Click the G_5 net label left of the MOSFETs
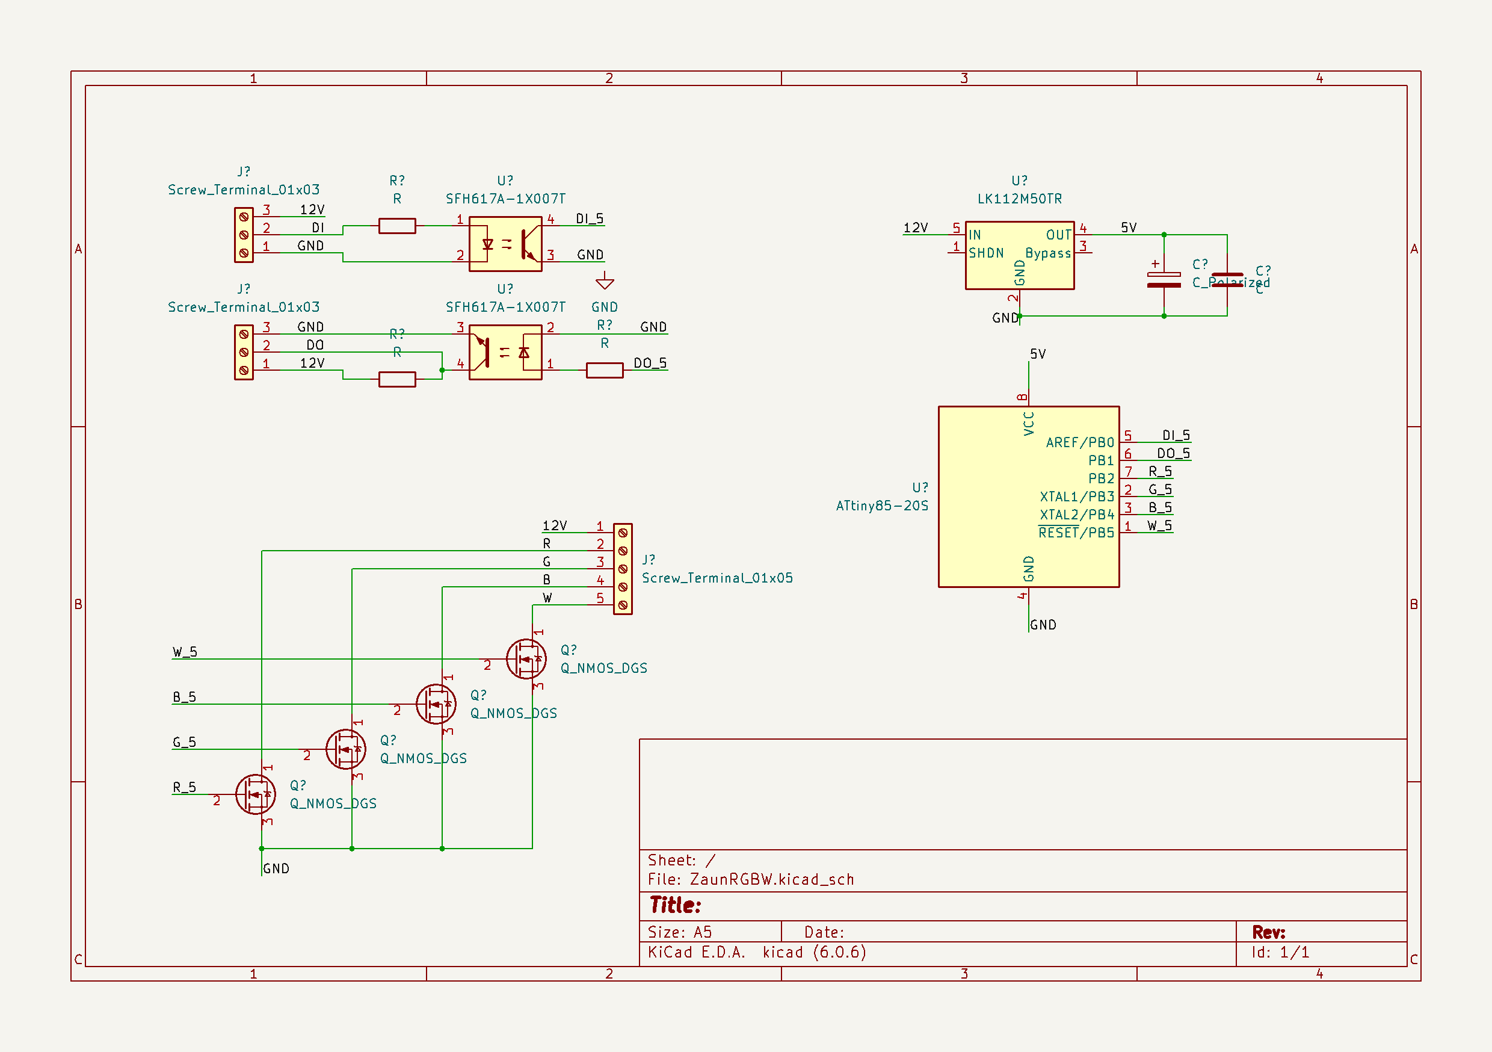This screenshot has height=1052, width=1492. pyautogui.click(x=185, y=742)
